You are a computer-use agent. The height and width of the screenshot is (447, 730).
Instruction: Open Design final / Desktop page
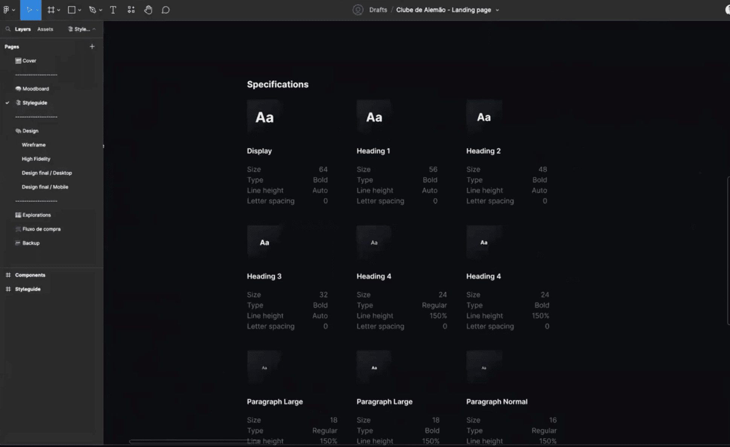click(47, 173)
